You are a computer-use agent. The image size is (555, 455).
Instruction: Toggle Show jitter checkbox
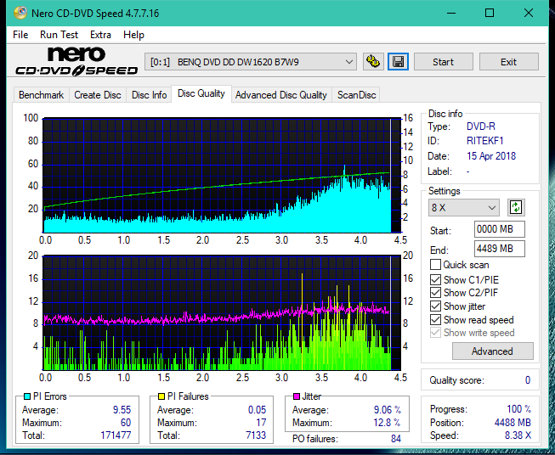click(435, 306)
